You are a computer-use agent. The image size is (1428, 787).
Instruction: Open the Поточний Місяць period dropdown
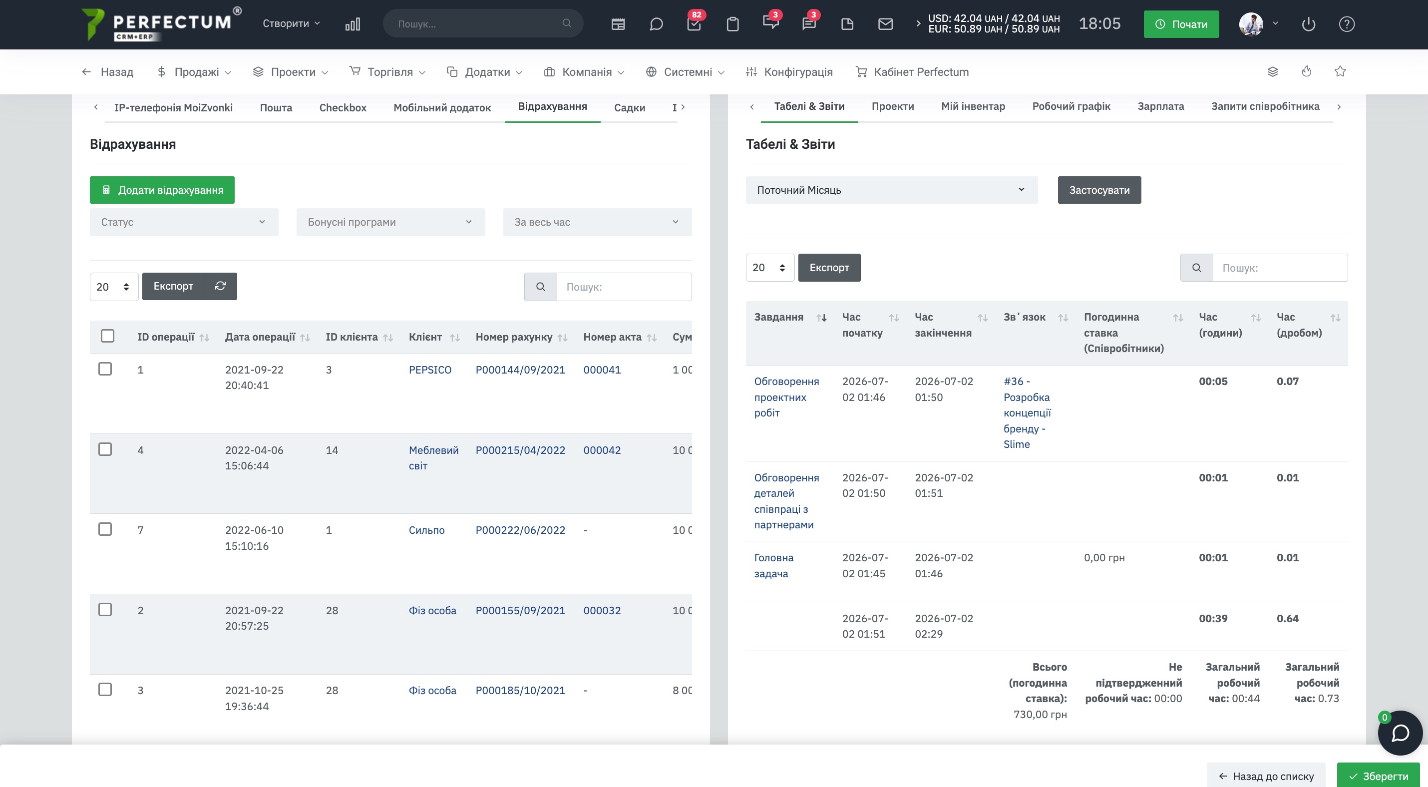tap(891, 190)
